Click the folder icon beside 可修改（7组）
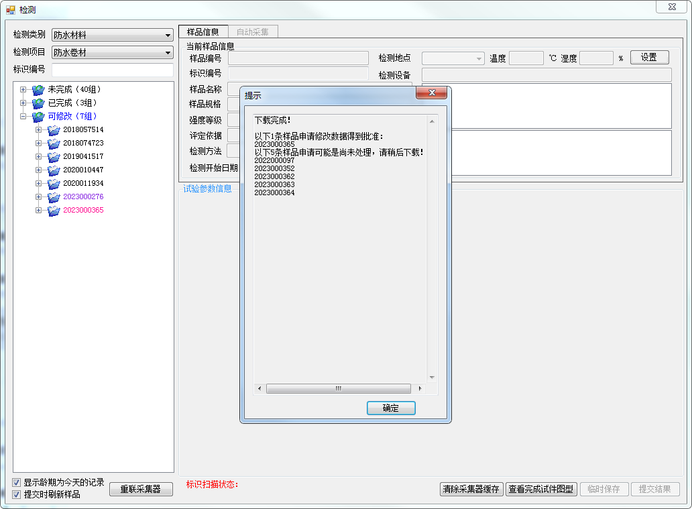This screenshot has width=692, height=509. (38, 117)
